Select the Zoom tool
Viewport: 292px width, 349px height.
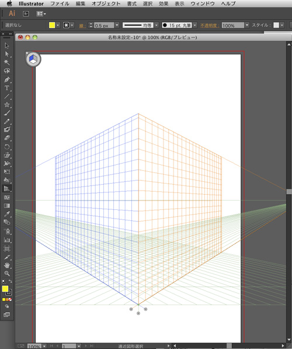(7, 274)
